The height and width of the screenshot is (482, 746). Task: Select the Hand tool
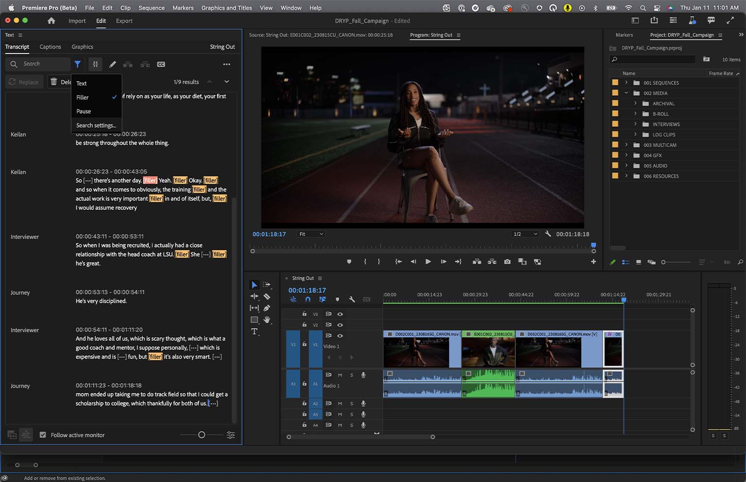(x=267, y=320)
